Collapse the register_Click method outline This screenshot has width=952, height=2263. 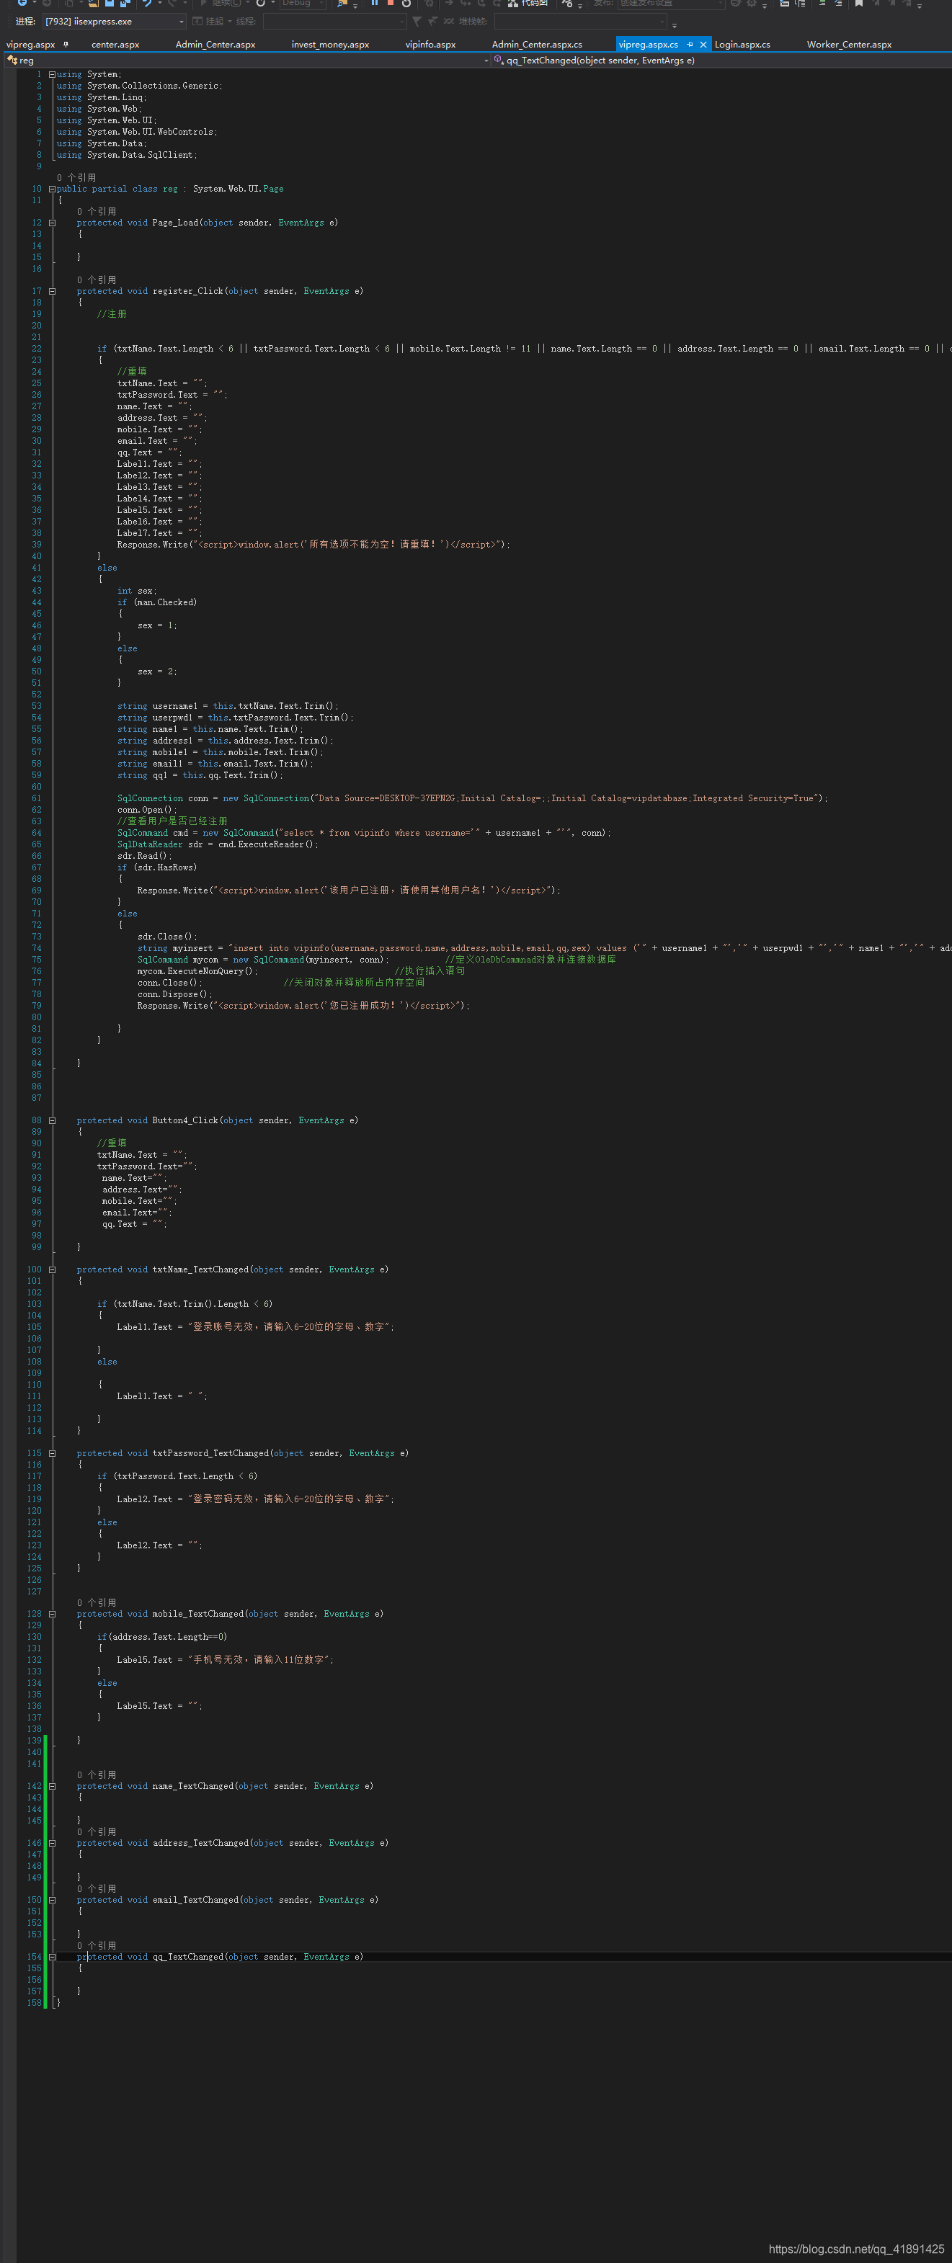click(52, 292)
